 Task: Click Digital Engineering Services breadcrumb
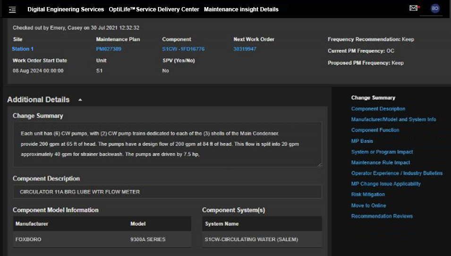pyautogui.click(x=66, y=9)
